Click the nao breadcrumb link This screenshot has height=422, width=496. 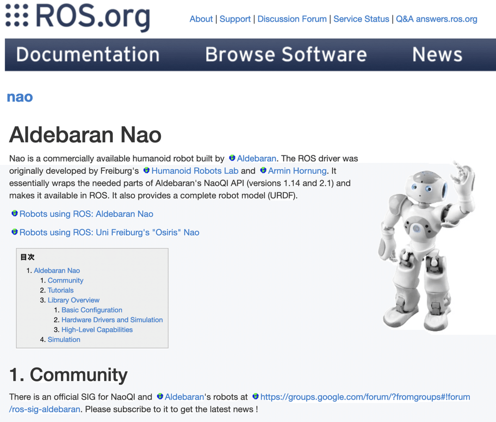coord(20,97)
